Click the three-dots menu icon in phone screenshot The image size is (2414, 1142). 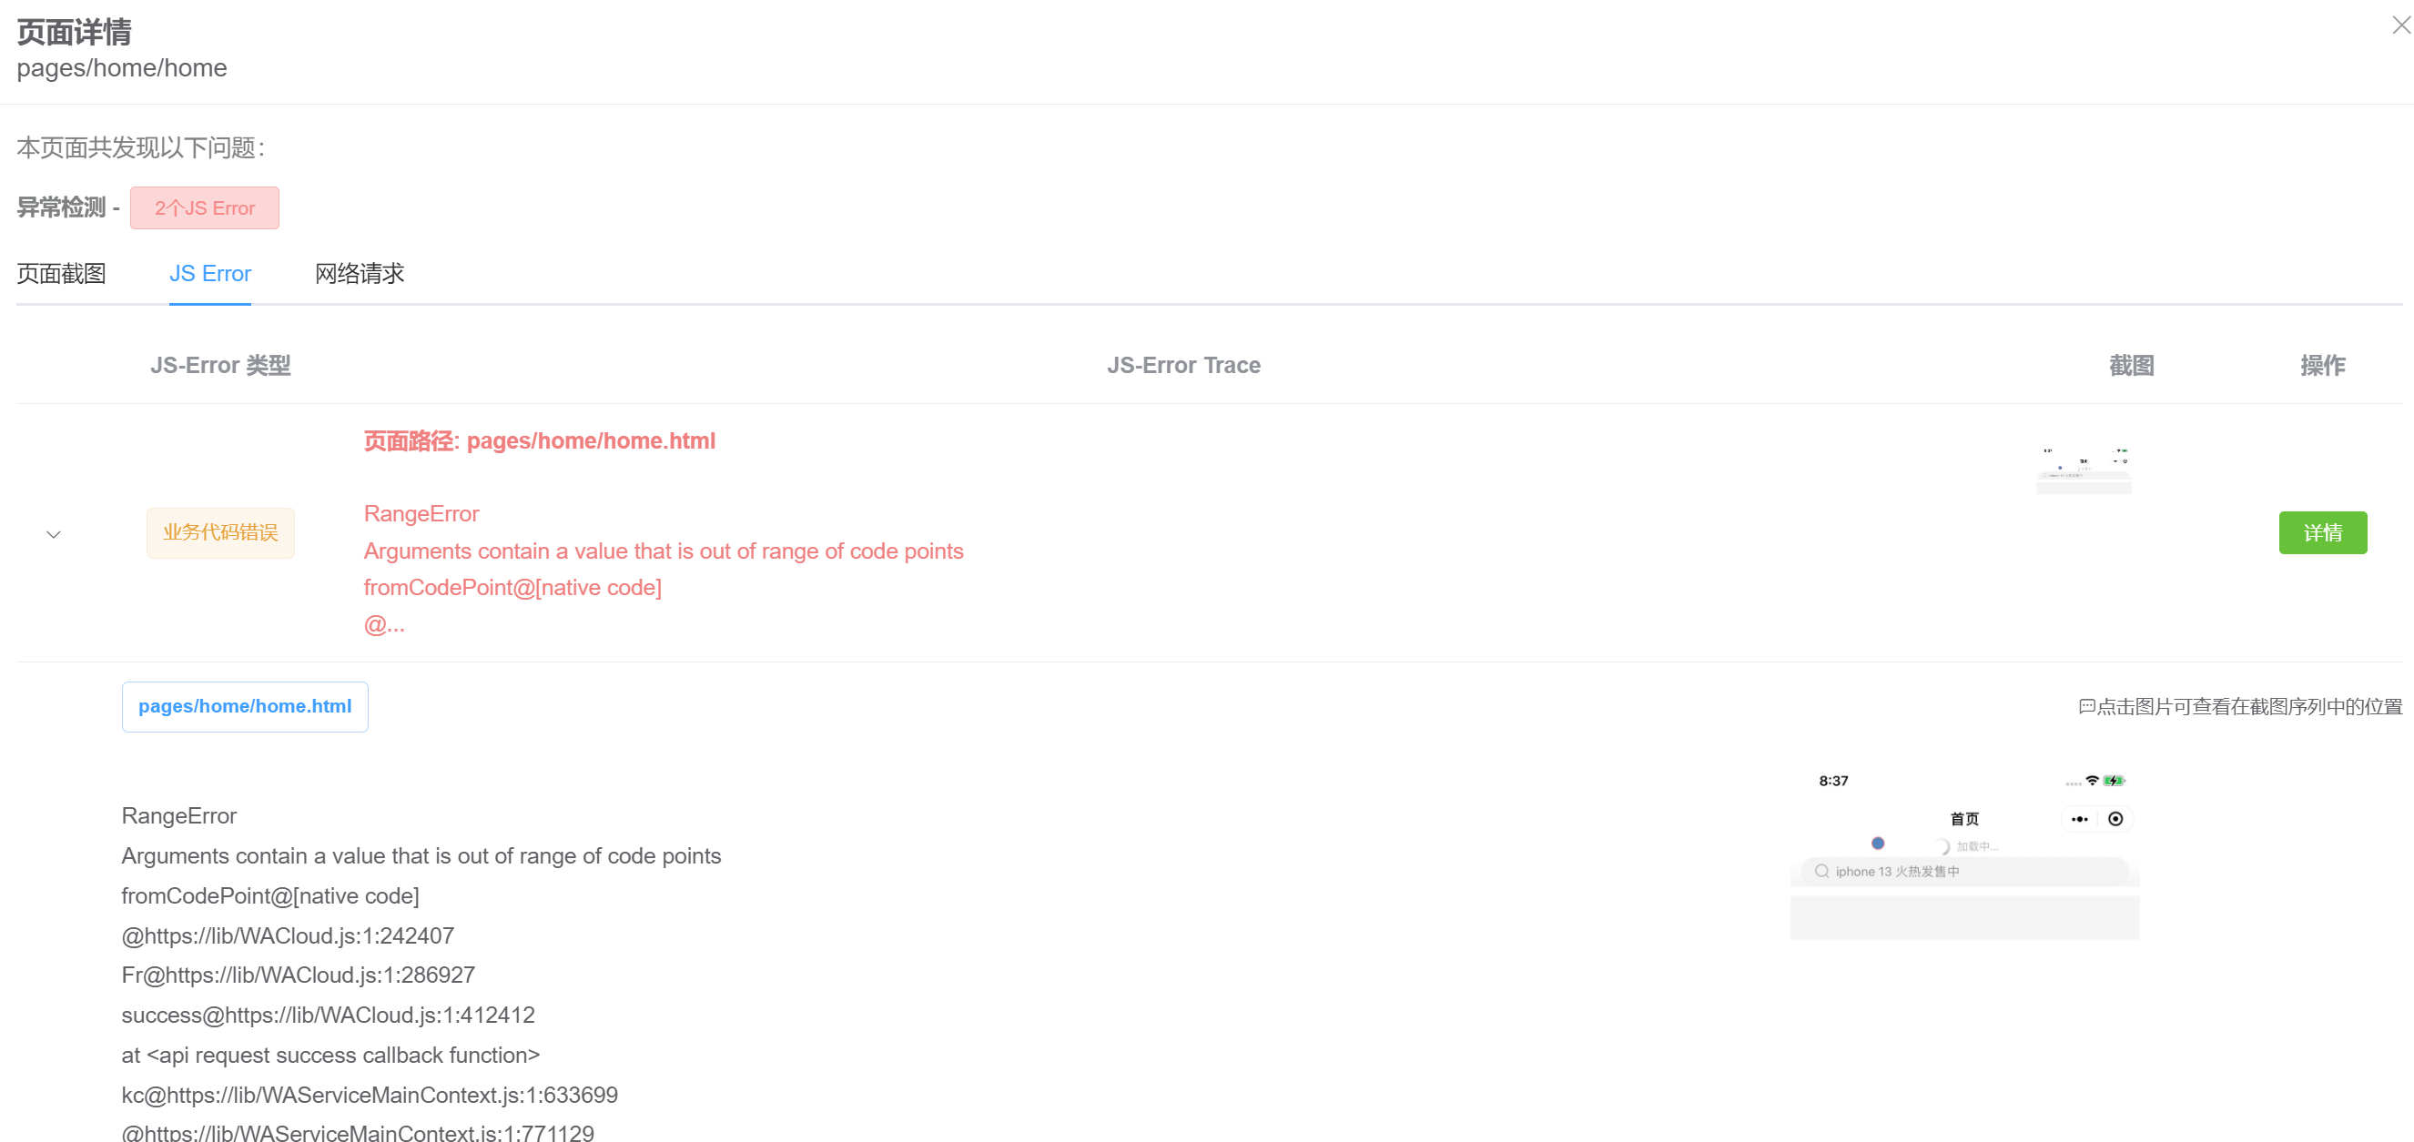(2078, 819)
